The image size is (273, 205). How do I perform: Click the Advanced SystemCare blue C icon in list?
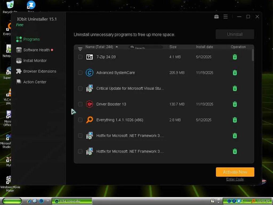(x=90, y=73)
